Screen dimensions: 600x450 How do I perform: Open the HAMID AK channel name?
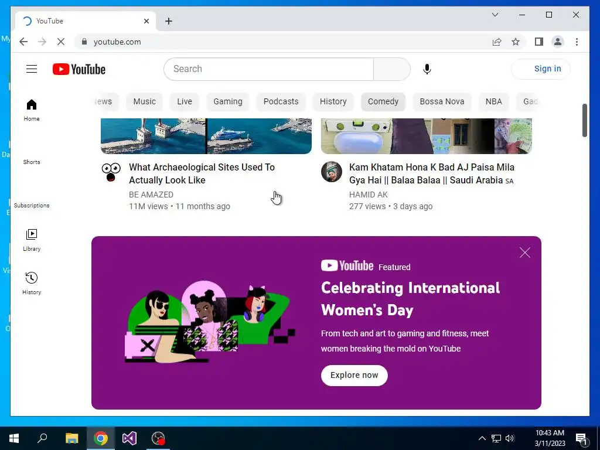tap(368, 195)
